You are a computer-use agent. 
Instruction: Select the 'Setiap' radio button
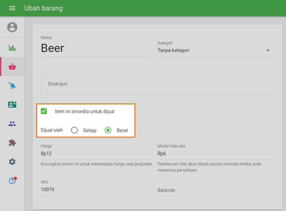point(74,130)
